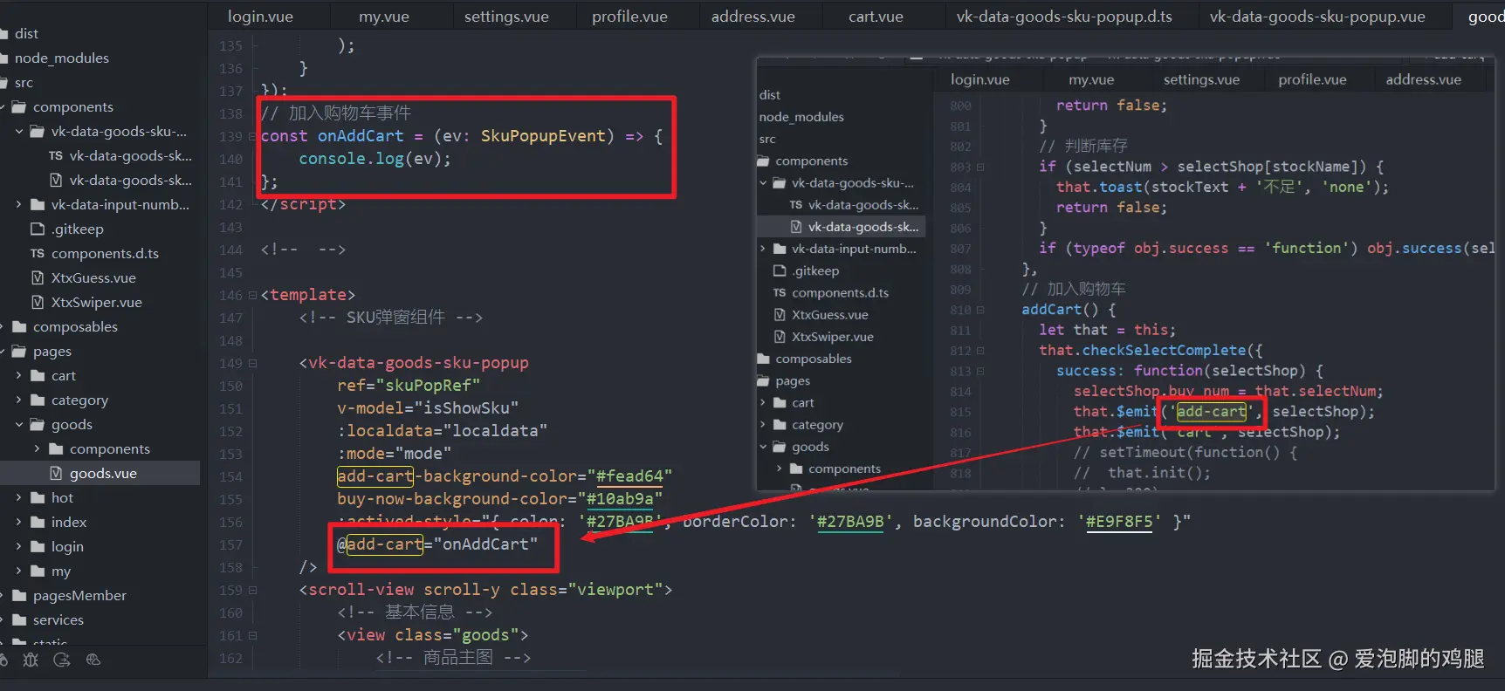
Task: Fold code at line 139 gutter marker
Action: [252, 136]
